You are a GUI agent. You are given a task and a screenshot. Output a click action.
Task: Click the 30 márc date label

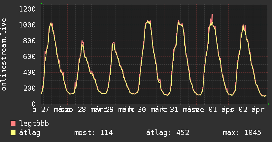tap(152, 110)
